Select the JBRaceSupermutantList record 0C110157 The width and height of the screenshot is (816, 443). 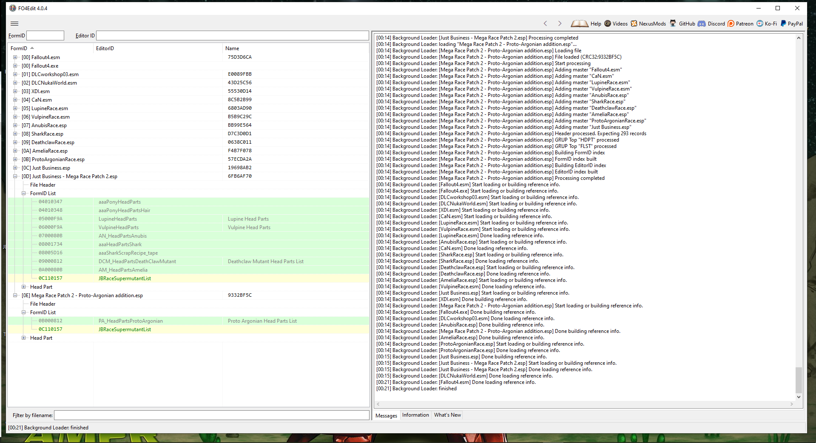pos(124,278)
